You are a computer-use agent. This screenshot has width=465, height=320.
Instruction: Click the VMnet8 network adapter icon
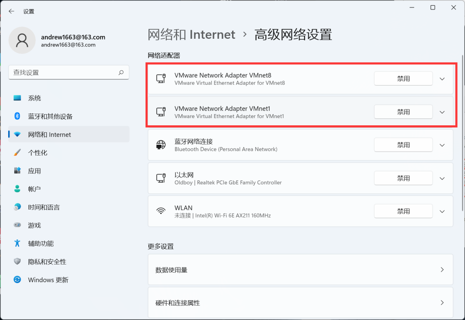tap(161, 79)
